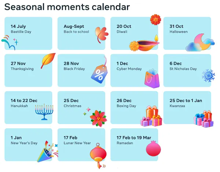Viewport: 220px width, 172px height.
Task: Click the Boxing Day gift boxes icon
Action: coord(151,117)
